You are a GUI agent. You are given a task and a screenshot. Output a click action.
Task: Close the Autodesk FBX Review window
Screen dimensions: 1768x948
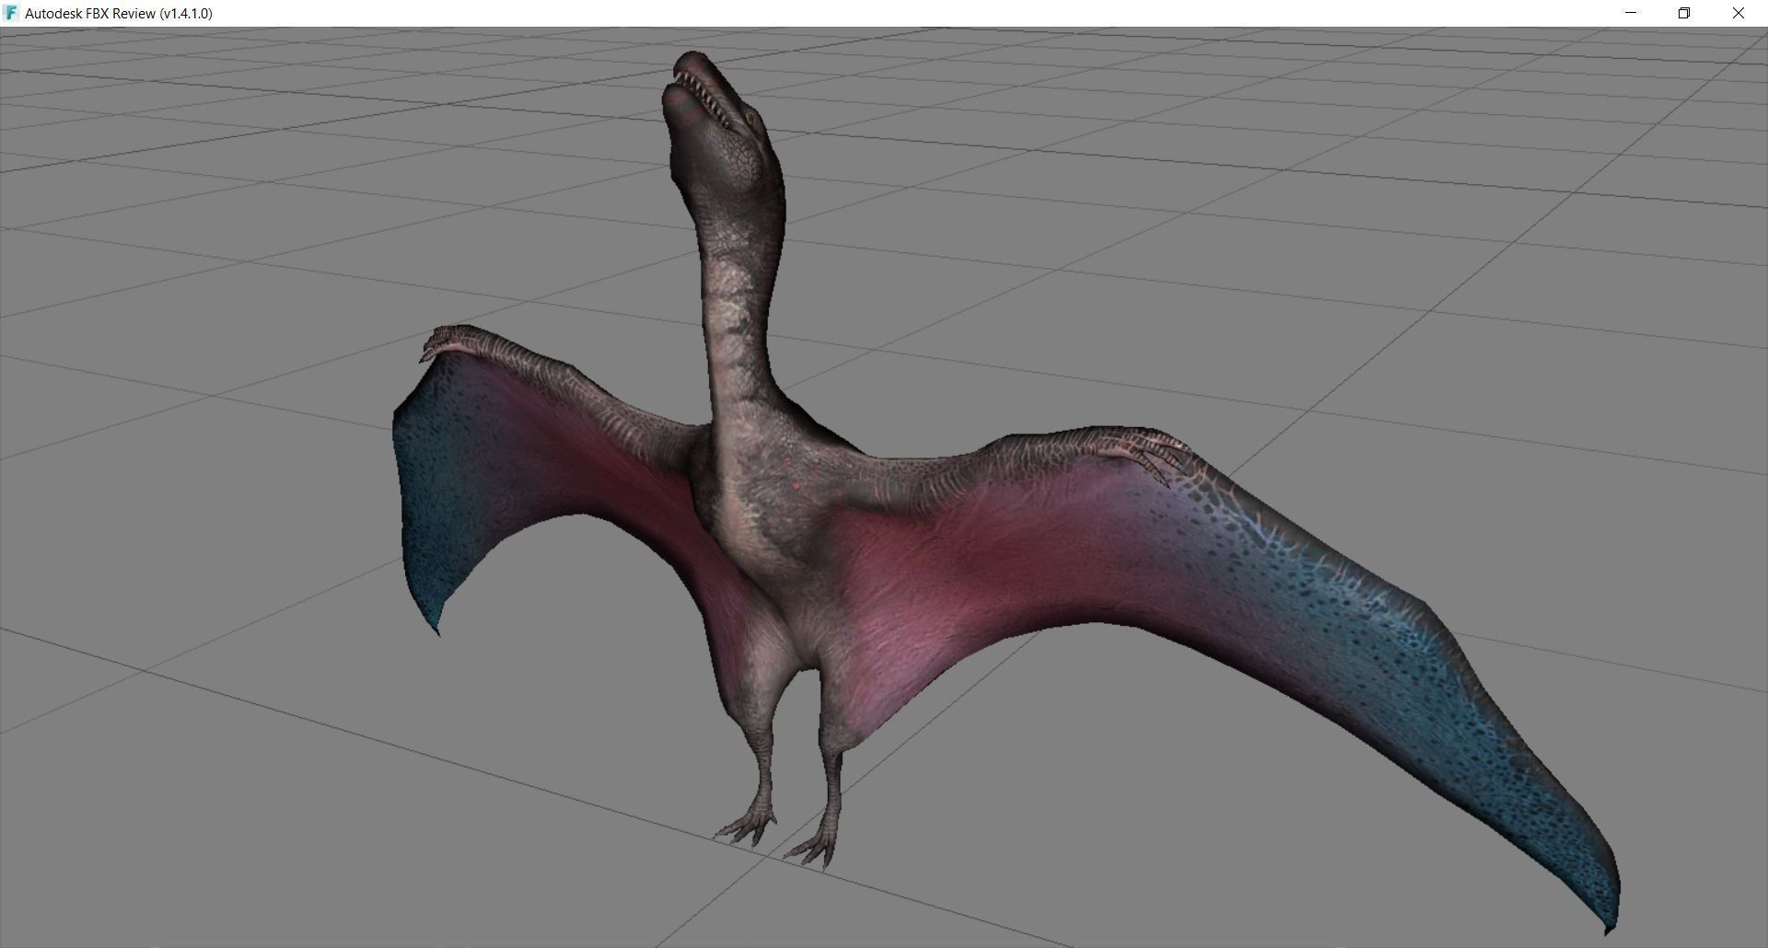coord(1739,13)
